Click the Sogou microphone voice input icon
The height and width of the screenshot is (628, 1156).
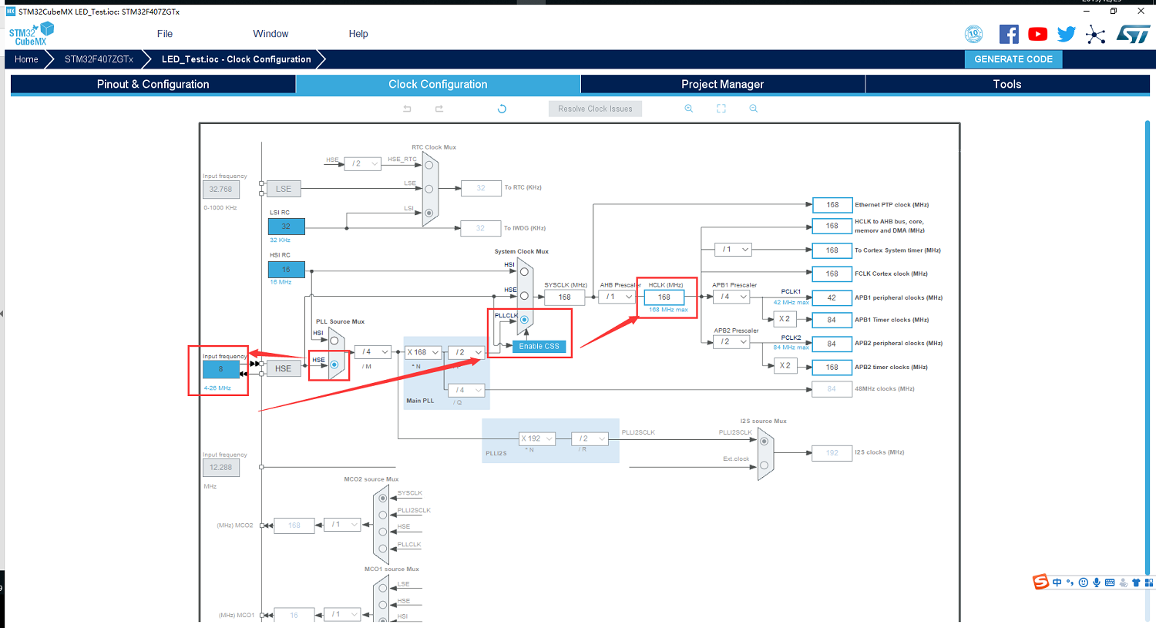pyautogui.click(x=1097, y=583)
